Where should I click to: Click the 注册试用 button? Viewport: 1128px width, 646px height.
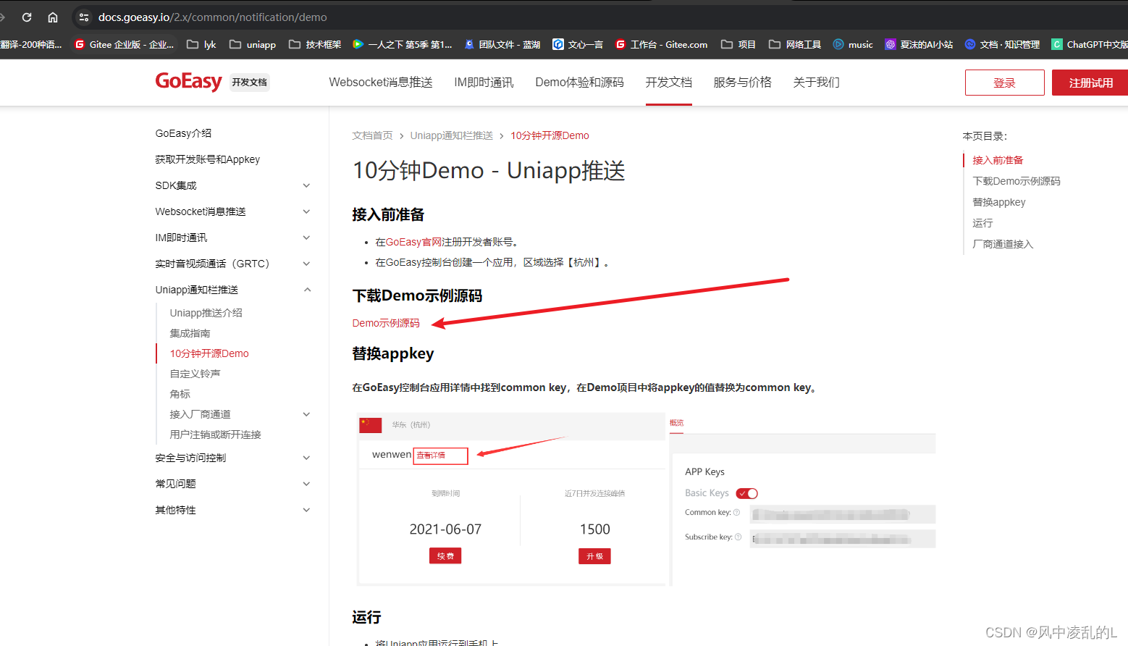tap(1090, 82)
